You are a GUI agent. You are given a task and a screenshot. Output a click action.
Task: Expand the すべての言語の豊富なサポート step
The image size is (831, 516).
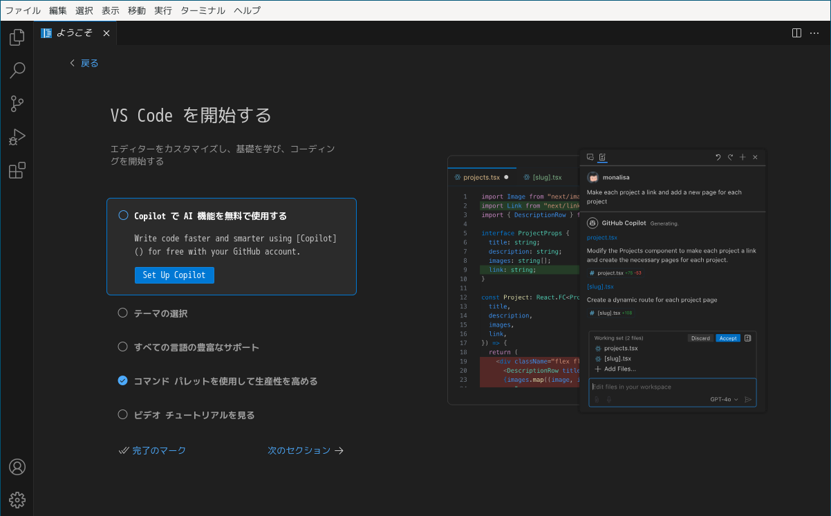click(x=232, y=347)
